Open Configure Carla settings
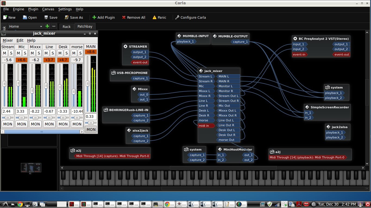 (x=190, y=17)
